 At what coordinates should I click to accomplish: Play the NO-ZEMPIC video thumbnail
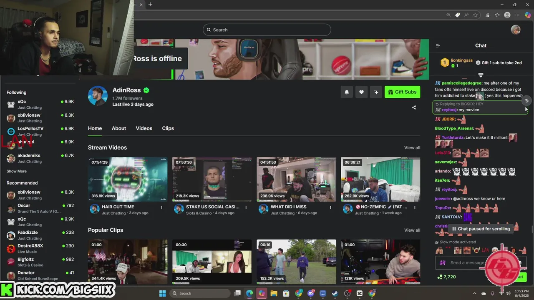pyautogui.click(x=380, y=180)
